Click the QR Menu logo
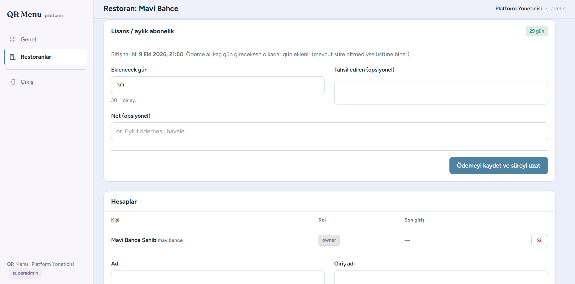 pyautogui.click(x=24, y=14)
